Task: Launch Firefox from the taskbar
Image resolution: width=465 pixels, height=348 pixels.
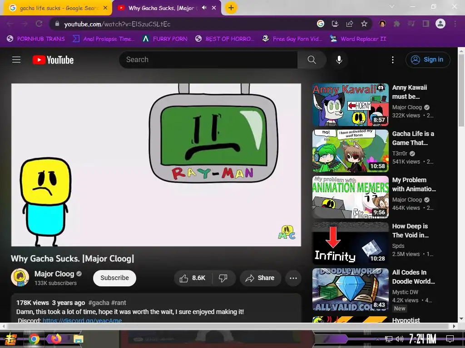Action: [x=56, y=338]
